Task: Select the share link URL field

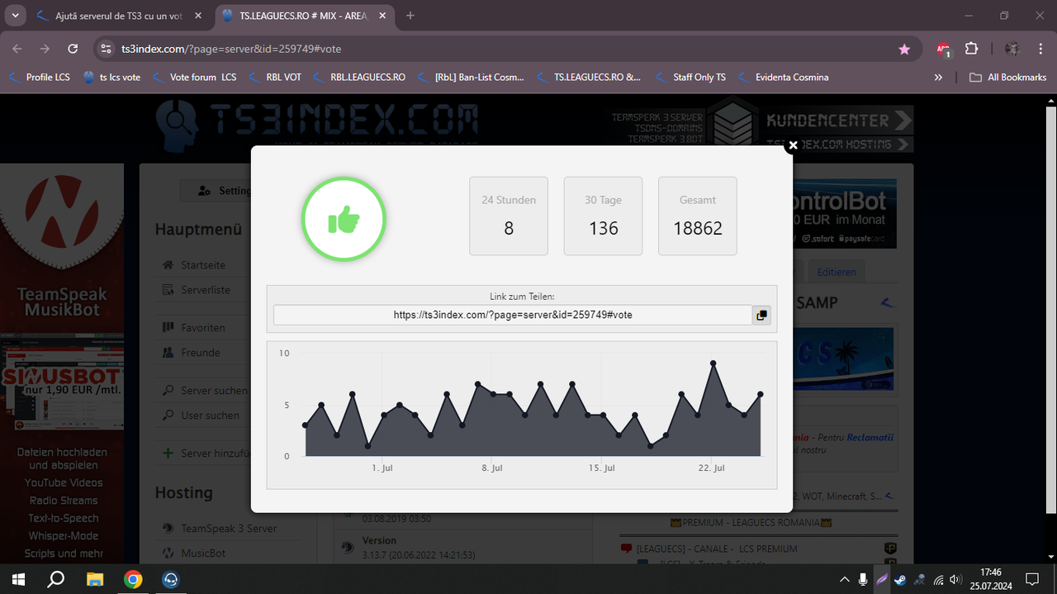Action: (x=513, y=315)
